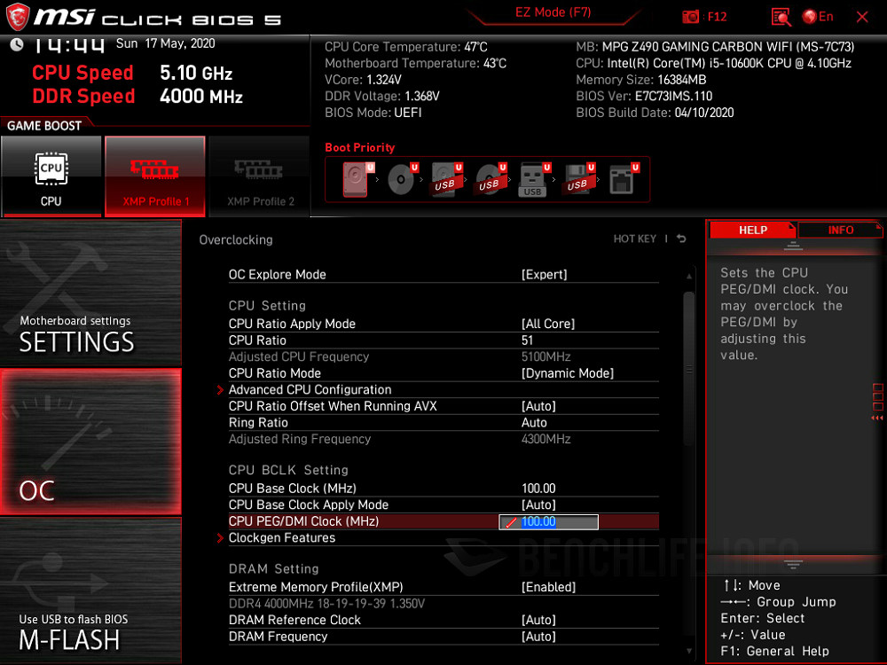The width and height of the screenshot is (887, 665).
Task: Toggle the GAME BOOST switch
Action: 42,125
